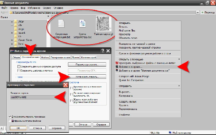
Task: Open the address bar dropdown
Action: 198,12
